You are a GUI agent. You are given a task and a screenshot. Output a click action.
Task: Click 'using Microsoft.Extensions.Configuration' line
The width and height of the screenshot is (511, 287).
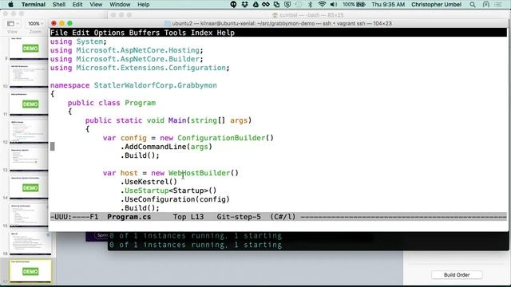tap(140, 68)
